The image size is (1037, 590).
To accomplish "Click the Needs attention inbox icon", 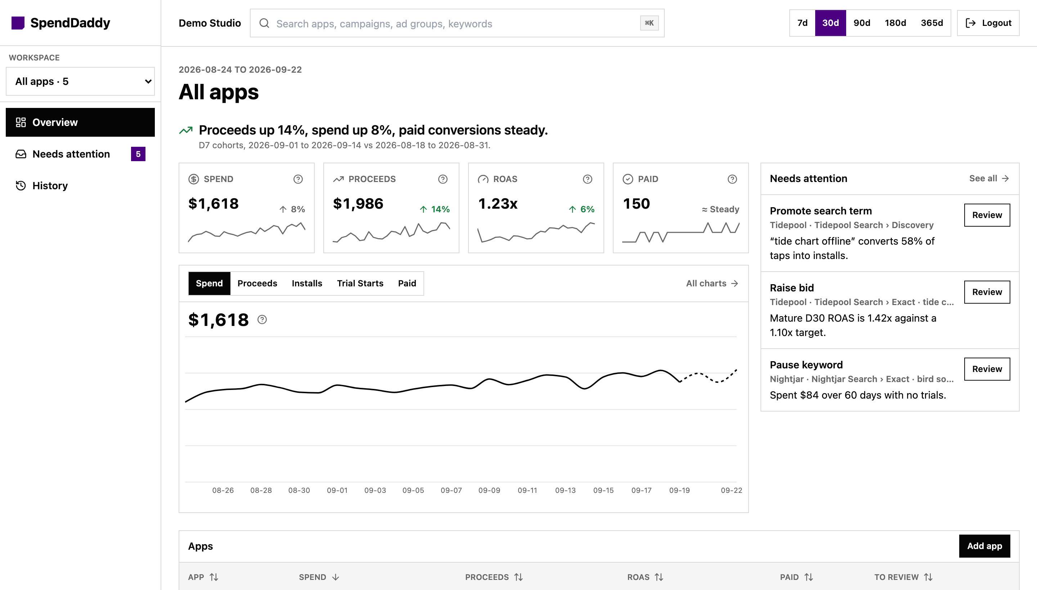I will [x=21, y=154].
